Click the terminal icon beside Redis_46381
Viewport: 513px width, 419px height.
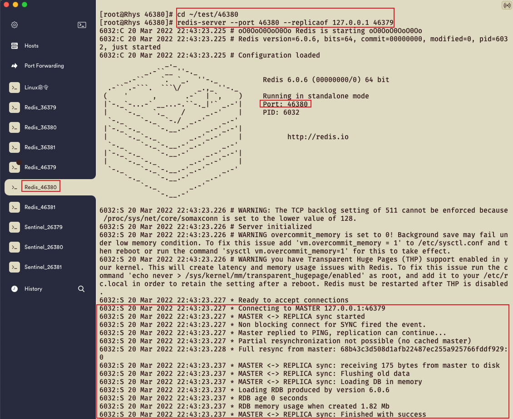[15, 207]
